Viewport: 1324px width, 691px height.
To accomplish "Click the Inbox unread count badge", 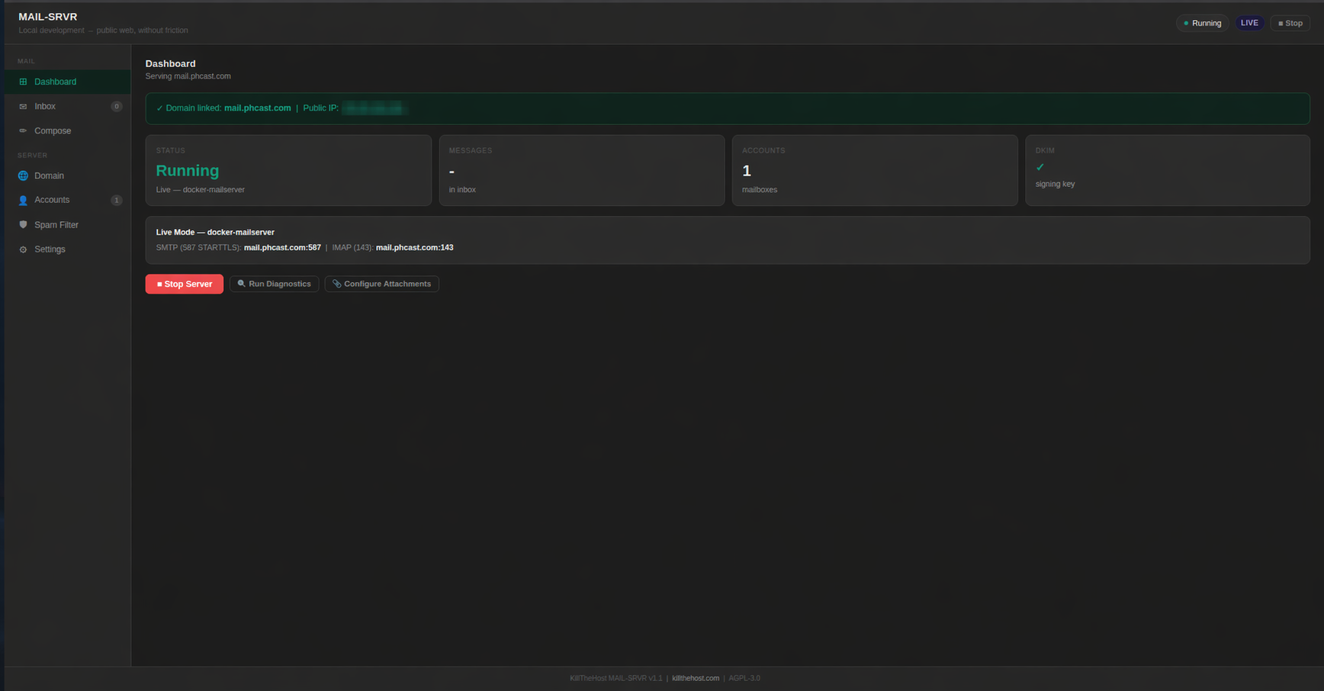I will coord(116,106).
